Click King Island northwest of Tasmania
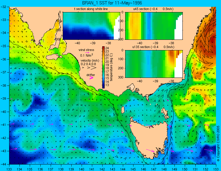This screenshot has width=221, height=171. pyautogui.click(x=123, y=110)
